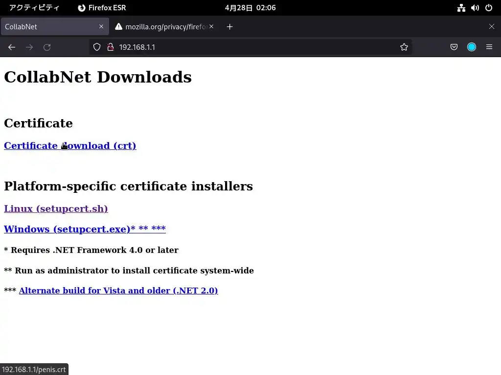The image size is (501, 375).
Task: Open the Windows (setupcert.exe) link
Action: point(85,229)
